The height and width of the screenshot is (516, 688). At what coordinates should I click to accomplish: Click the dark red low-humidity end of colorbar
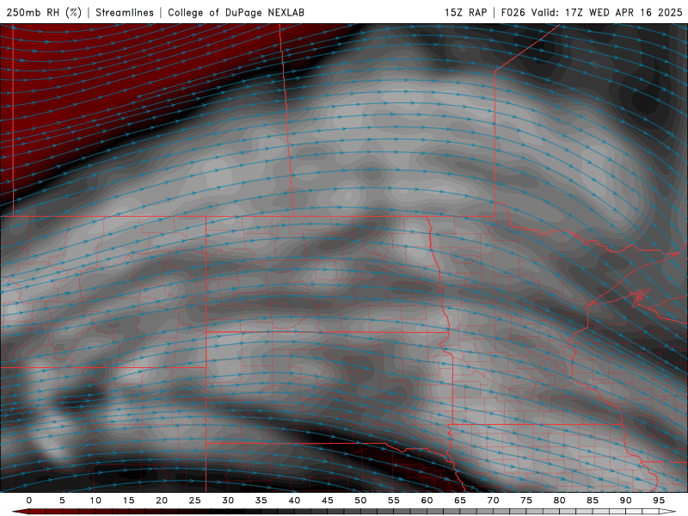[21, 512]
